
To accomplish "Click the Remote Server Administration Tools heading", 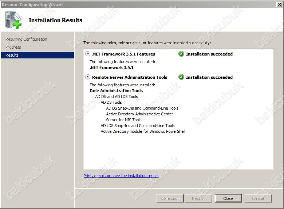I will 130,77.
